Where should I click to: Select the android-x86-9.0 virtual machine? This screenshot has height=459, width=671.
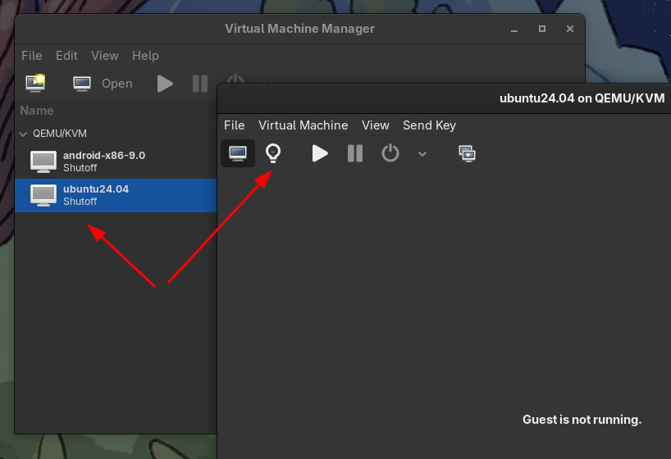click(x=104, y=161)
